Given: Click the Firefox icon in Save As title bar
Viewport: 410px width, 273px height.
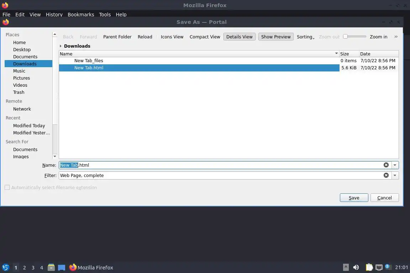Looking at the screenshot, I should click(x=5, y=22).
